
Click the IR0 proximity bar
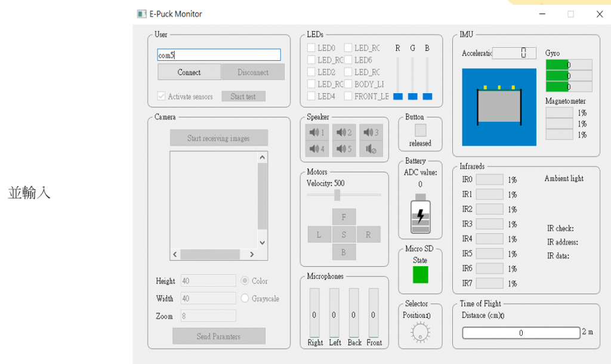tap(490, 179)
